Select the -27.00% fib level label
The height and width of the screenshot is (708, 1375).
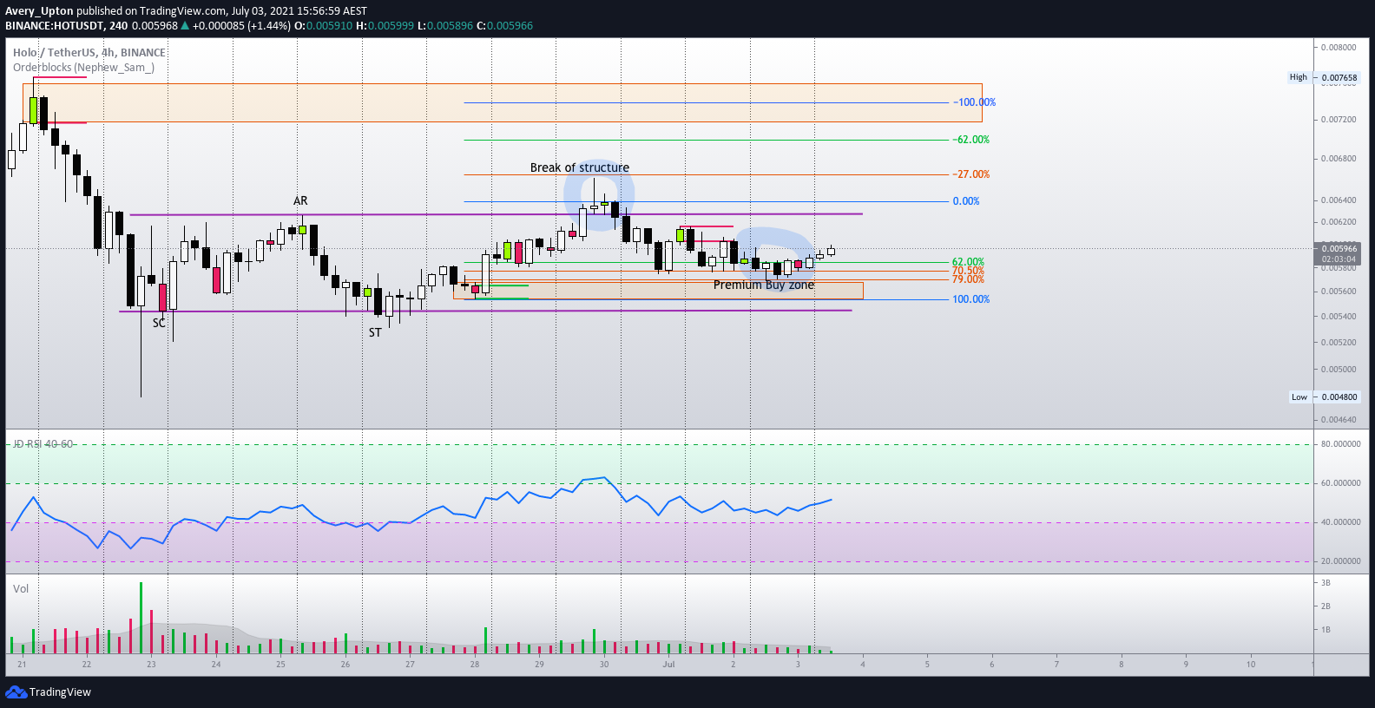click(x=970, y=174)
